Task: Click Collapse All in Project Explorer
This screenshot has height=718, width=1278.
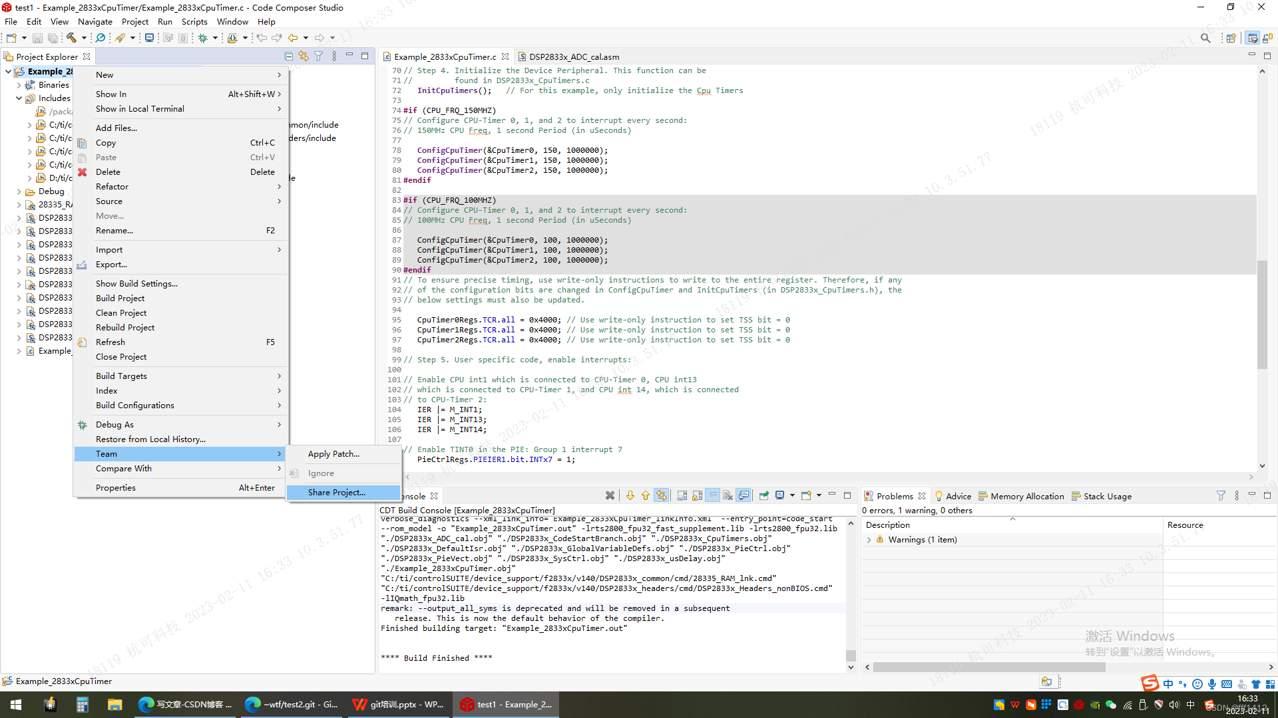Action: point(288,57)
